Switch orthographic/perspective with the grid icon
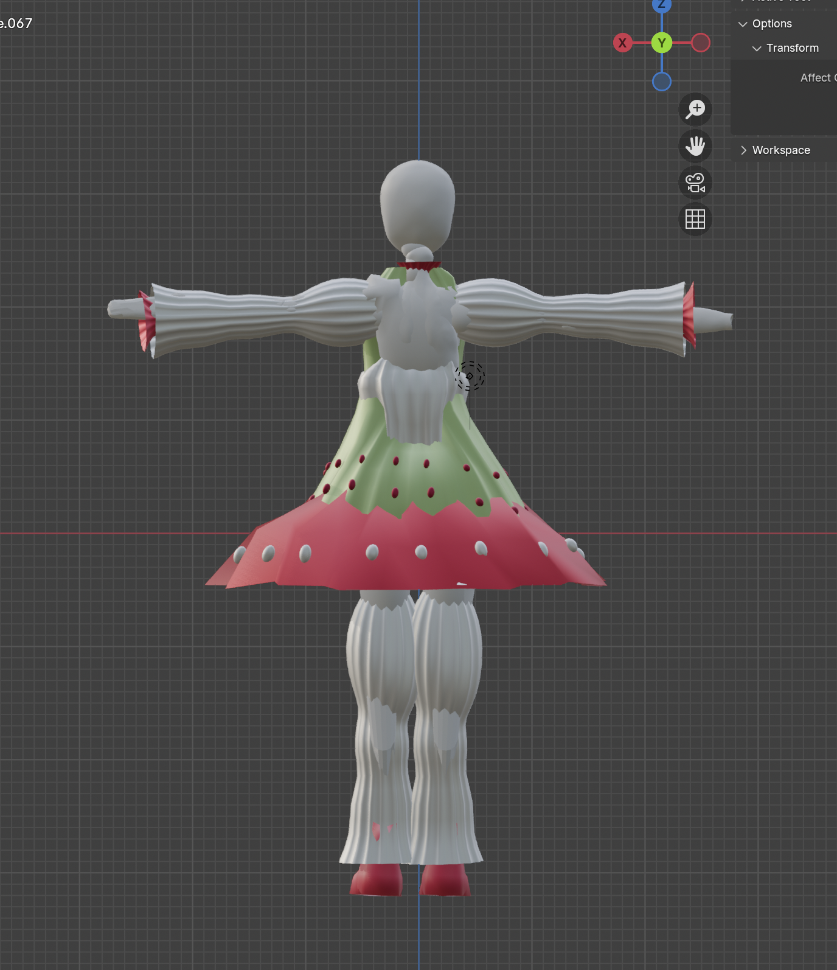This screenshot has width=837, height=970. (695, 219)
